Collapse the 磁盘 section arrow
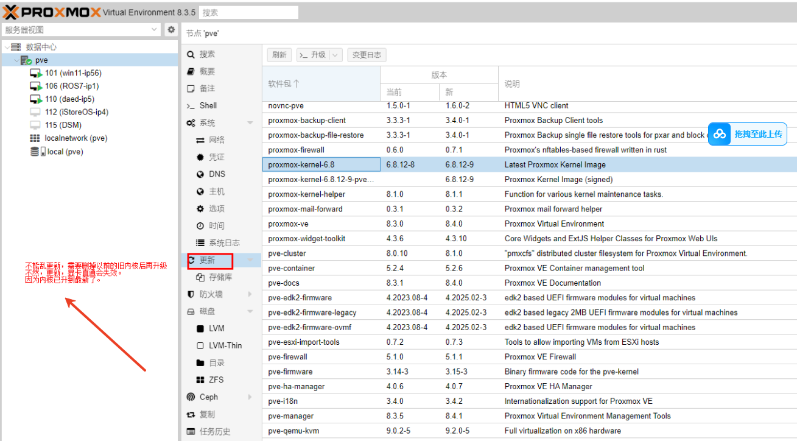This screenshot has width=797, height=441. click(250, 311)
